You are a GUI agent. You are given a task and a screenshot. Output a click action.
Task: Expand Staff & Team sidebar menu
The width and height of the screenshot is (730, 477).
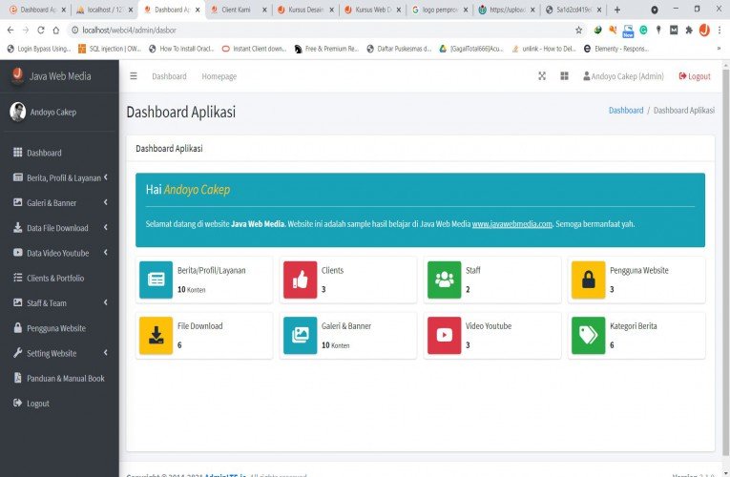pyautogui.click(x=59, y=303)
